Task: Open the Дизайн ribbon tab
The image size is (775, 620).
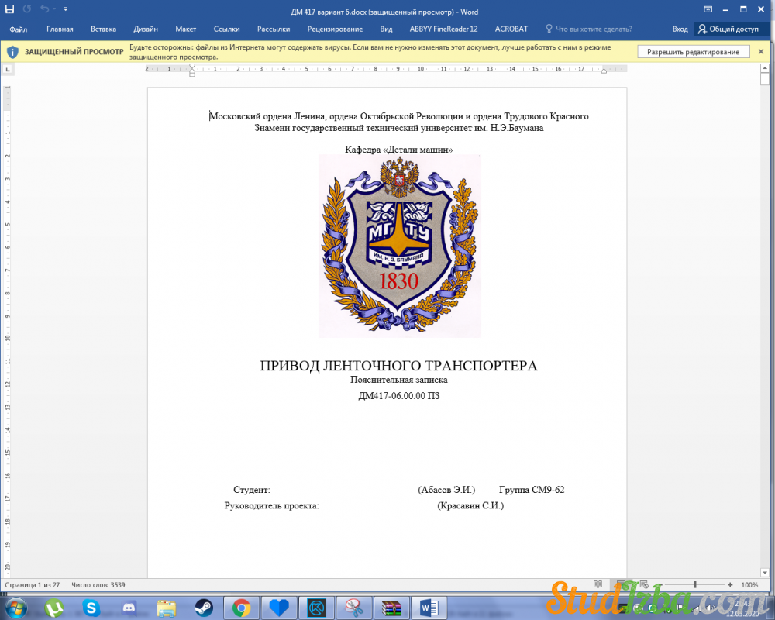Action: tap(146, 29)
